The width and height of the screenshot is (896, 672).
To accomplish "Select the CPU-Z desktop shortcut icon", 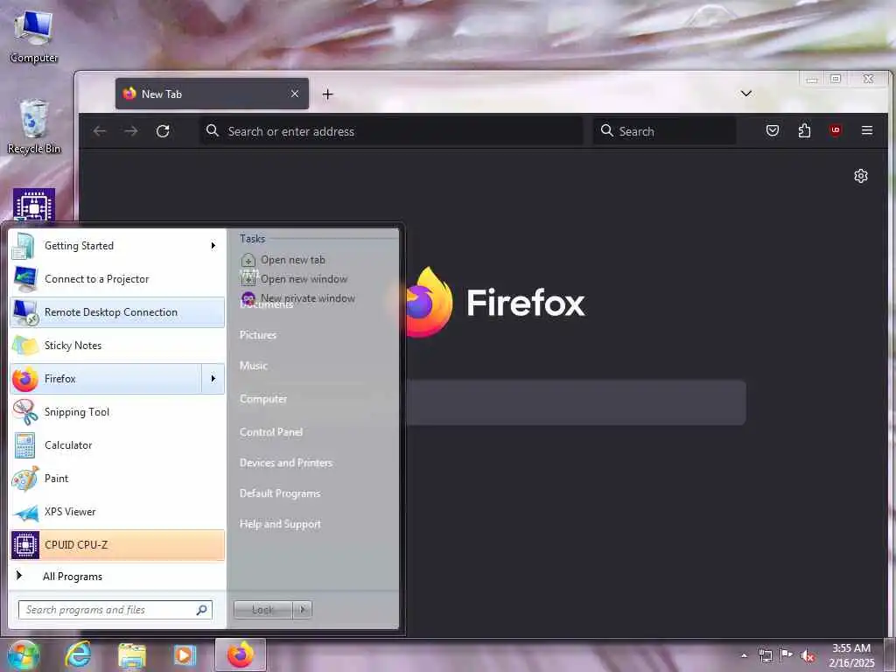I will pyautogui.click(x=34, y=205).
